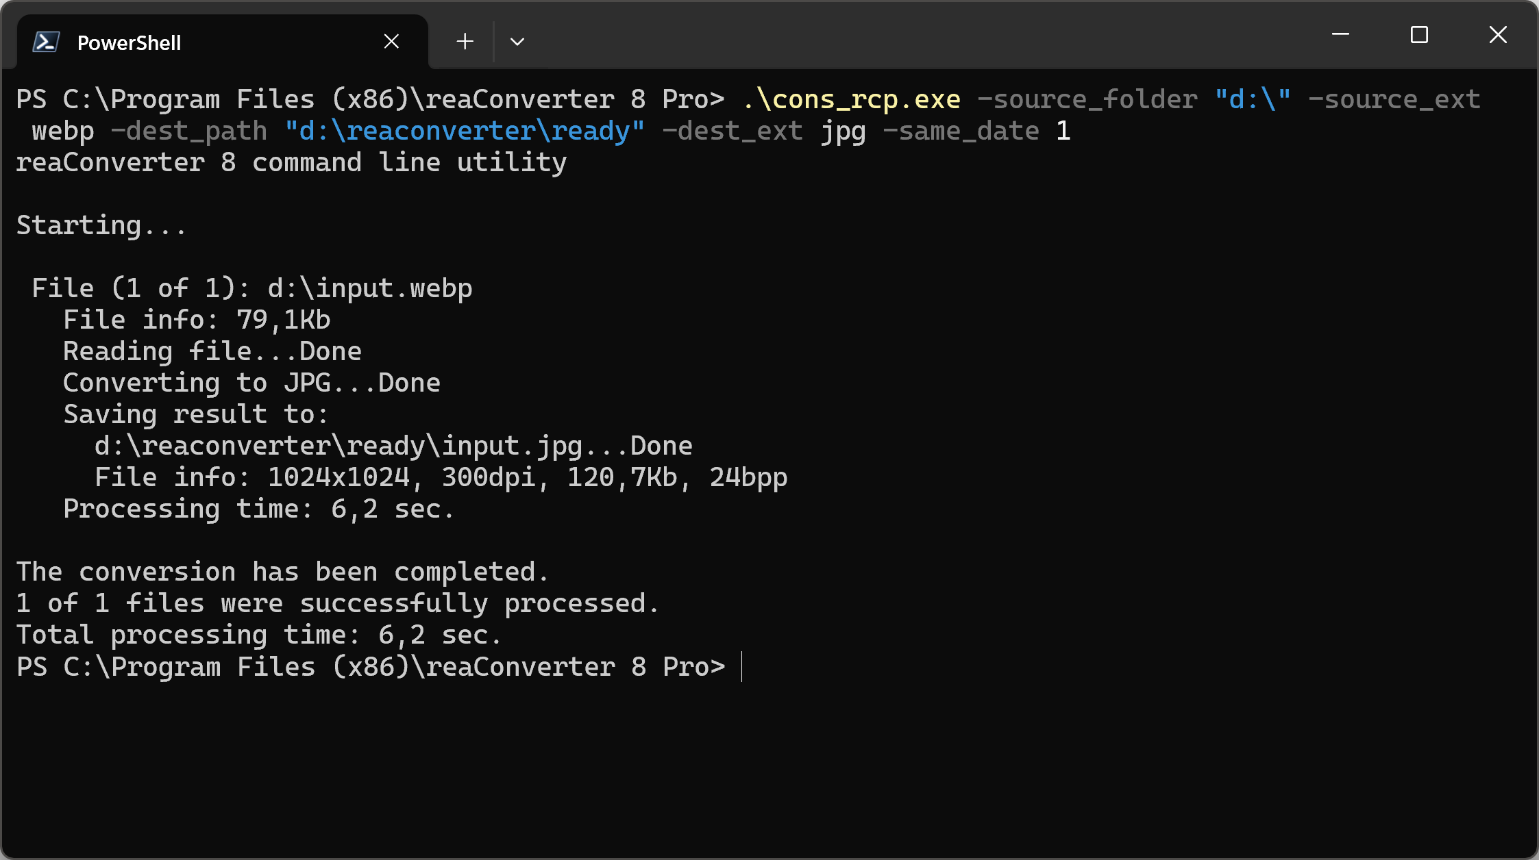Click 'The conversion has been completed.' message

click(282, 572)
